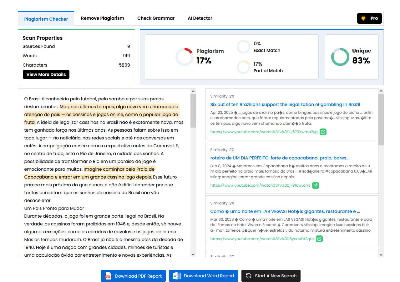The height and width of the screenshot is (282, 400).
Task: Click sources list scrollbar thumb
Action: (x=381, y=119)
